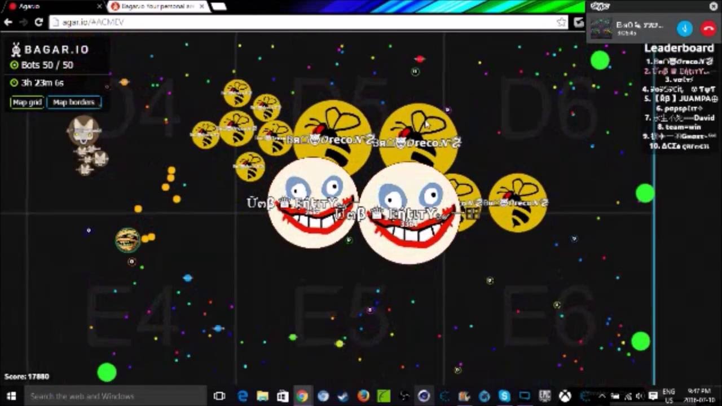Mute the microphone in Skype call
This screenshot has width=722, height=406.
click(x=685, y=28)
